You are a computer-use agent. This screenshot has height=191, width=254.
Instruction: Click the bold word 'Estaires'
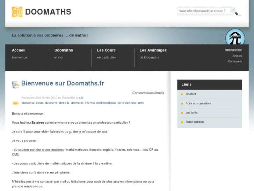38,123
